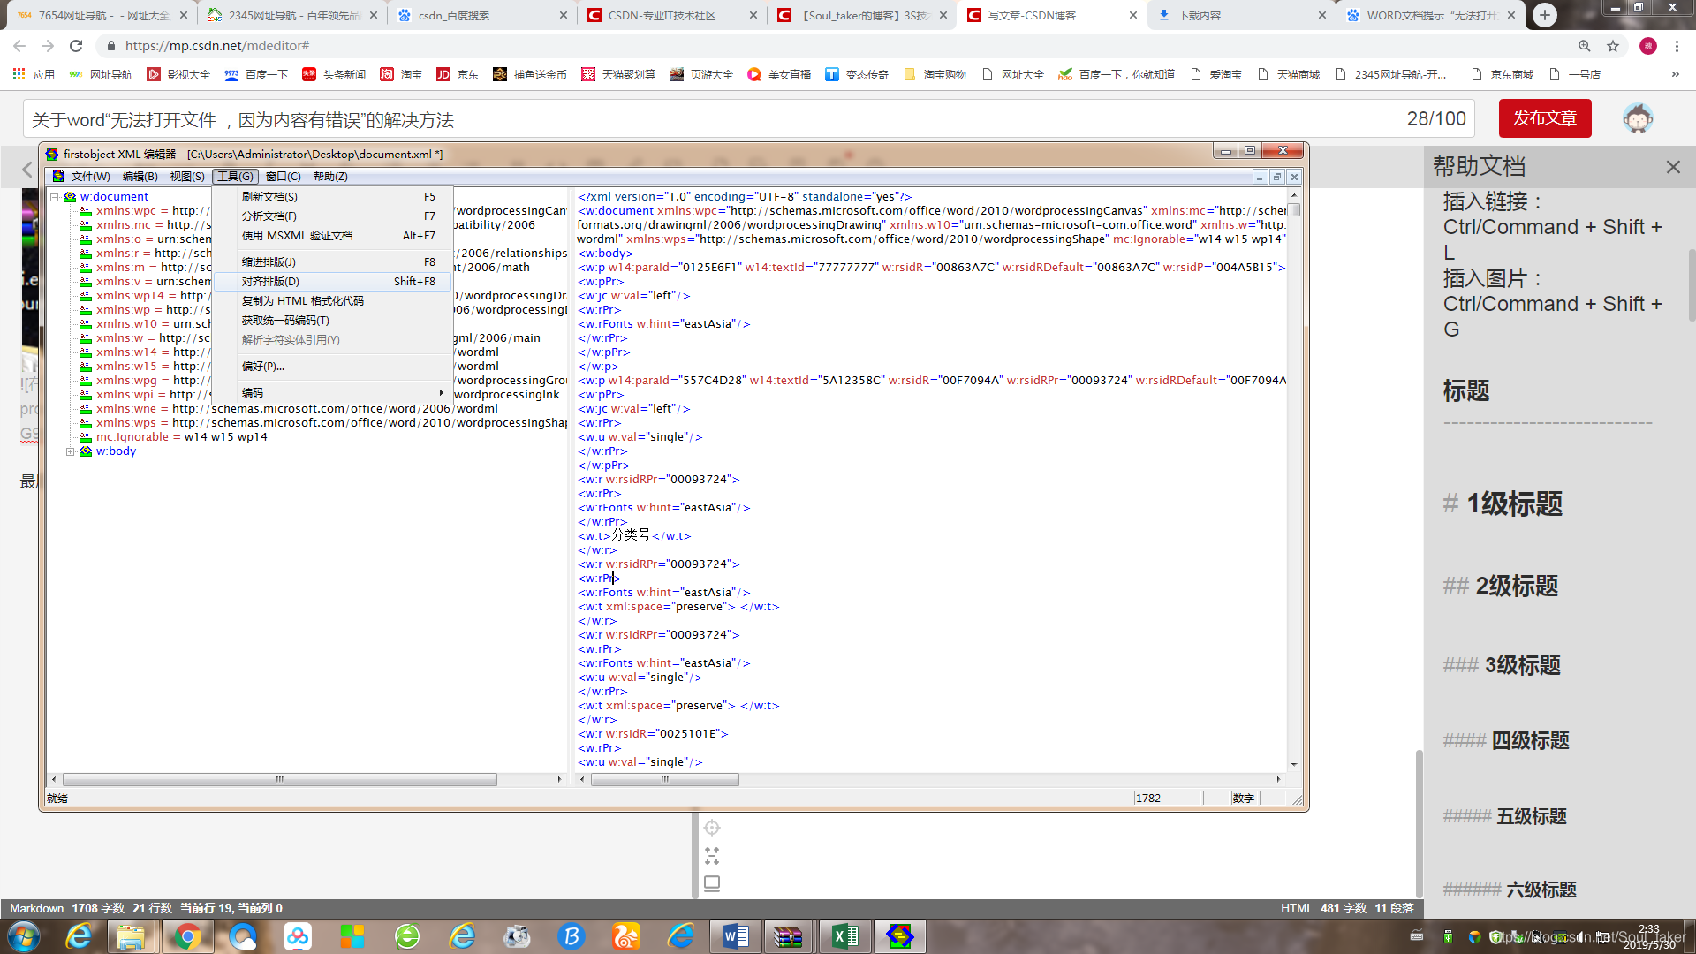1696x954 pixels.
Task: Click left pane horizontal scrollbar
Action: click(279, 780)
